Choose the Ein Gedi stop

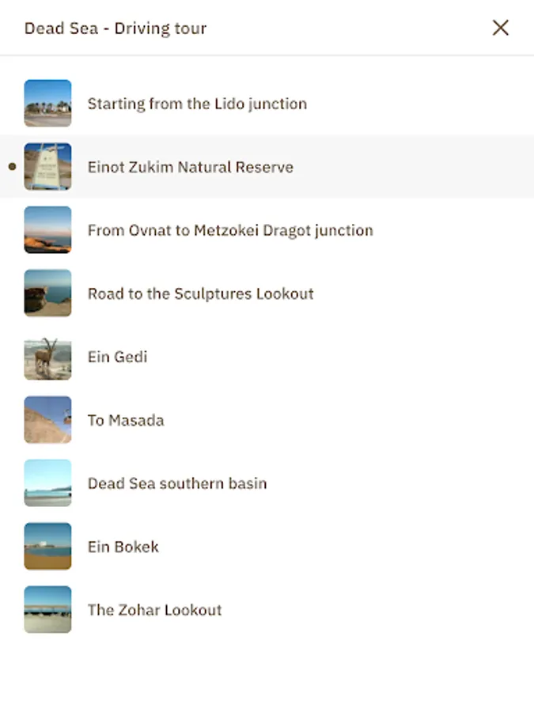click(x=267, y=357)
